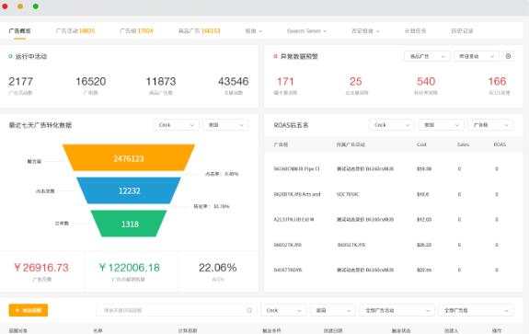This screenshot has height=334, width=529.
Task: Click the red alert number 540
Action: click(426, 81)
